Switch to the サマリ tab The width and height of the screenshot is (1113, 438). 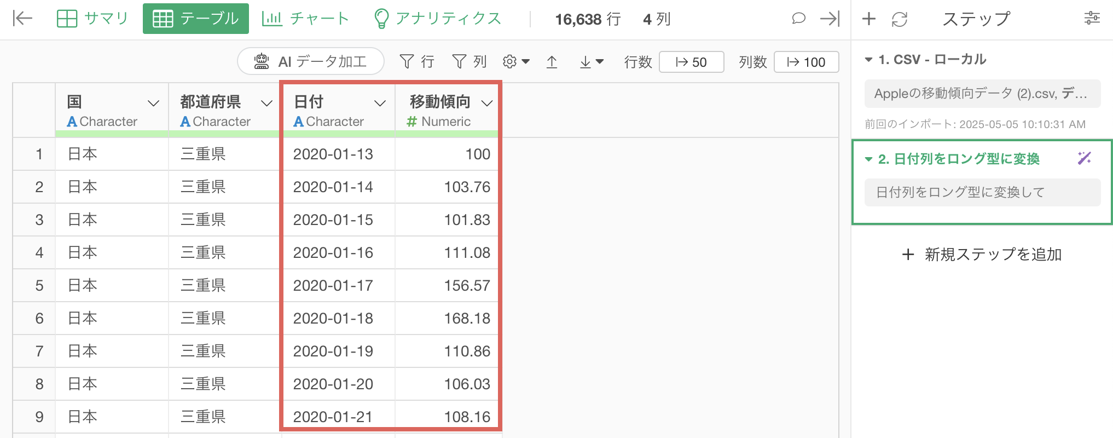click(92, 19)
